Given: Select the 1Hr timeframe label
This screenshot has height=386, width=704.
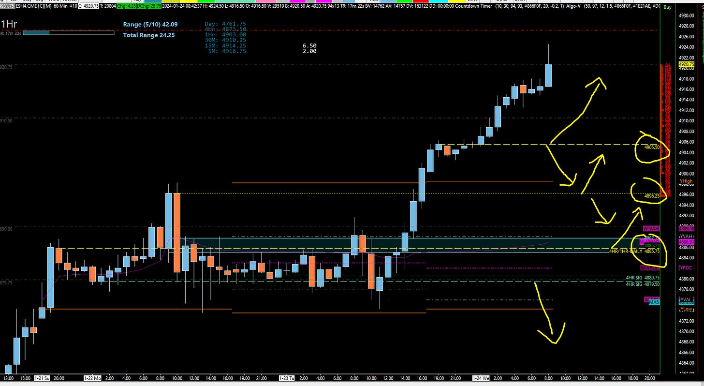Looking at the screenshot, I should pyautogui.click(x=9, y=24).
